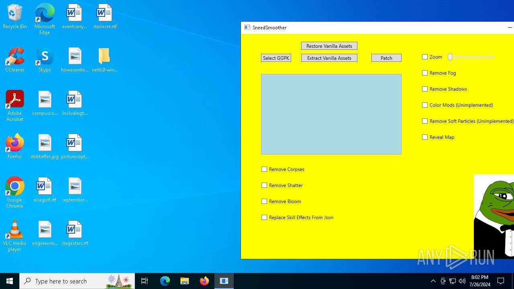
Task: Select the Firefox desktop shortcut
Action: pyautogui.click(x=15, y=147)
